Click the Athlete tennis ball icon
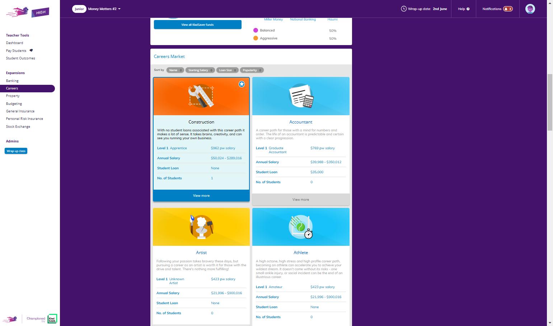 pyautogui.click(x=301, y=227)
